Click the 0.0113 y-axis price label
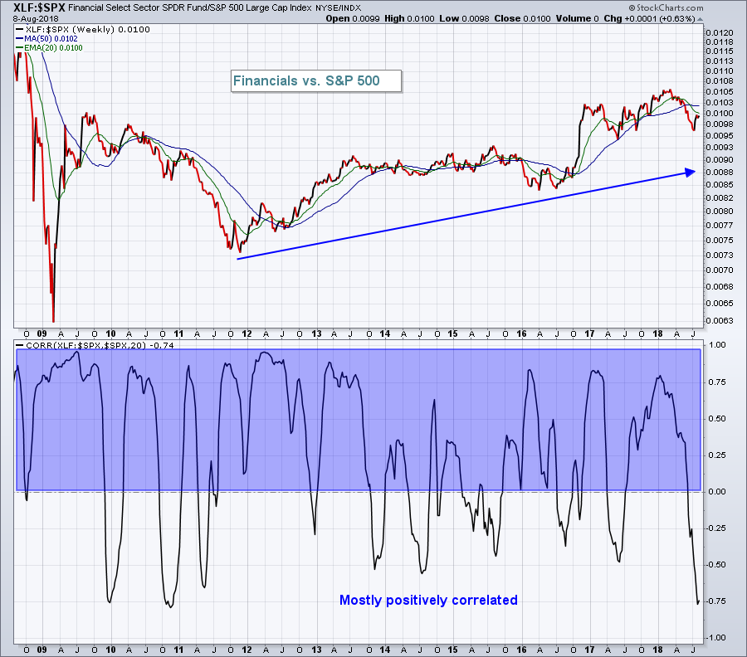 point(720,61)
